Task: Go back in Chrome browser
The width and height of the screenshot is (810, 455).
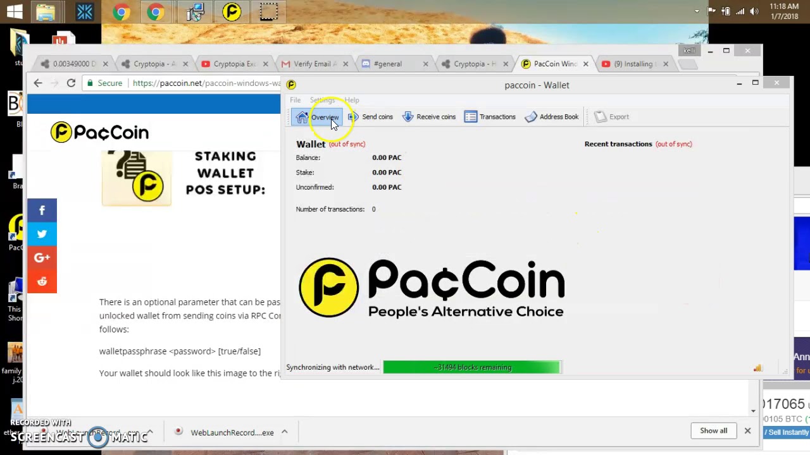Action: click(38, 83)
